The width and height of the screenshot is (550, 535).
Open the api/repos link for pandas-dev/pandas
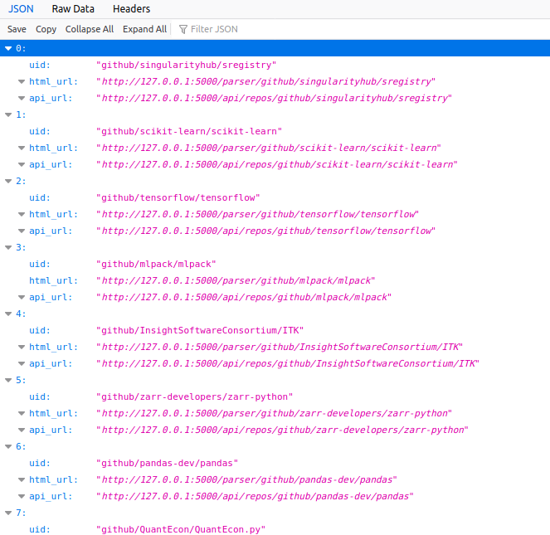(255, 496)
